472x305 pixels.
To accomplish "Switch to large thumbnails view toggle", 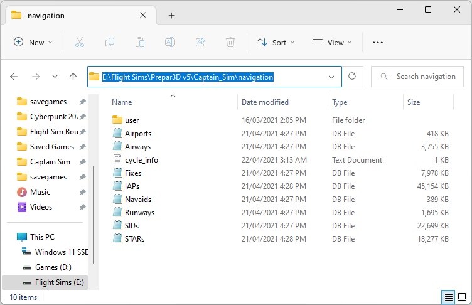I will point(464,297).
